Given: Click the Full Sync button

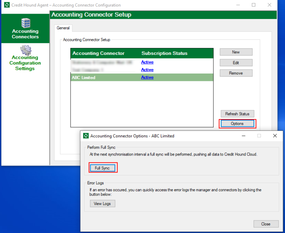Looking at the screenshot, I should pos(102,168).
